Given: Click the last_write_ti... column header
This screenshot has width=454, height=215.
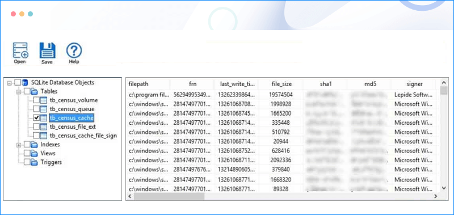Looking at the screenshot, I should tap(237, 84).
